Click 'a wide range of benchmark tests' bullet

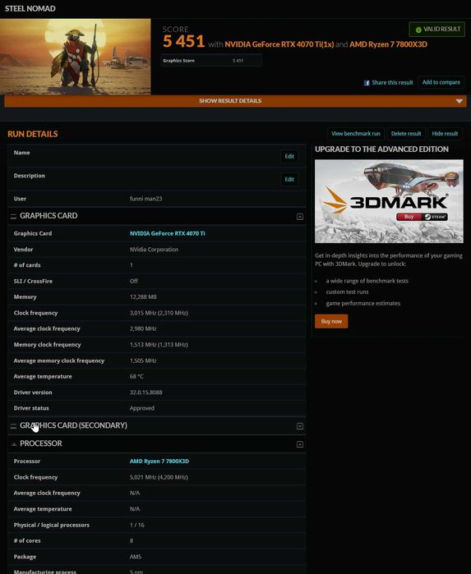(367, 281)
